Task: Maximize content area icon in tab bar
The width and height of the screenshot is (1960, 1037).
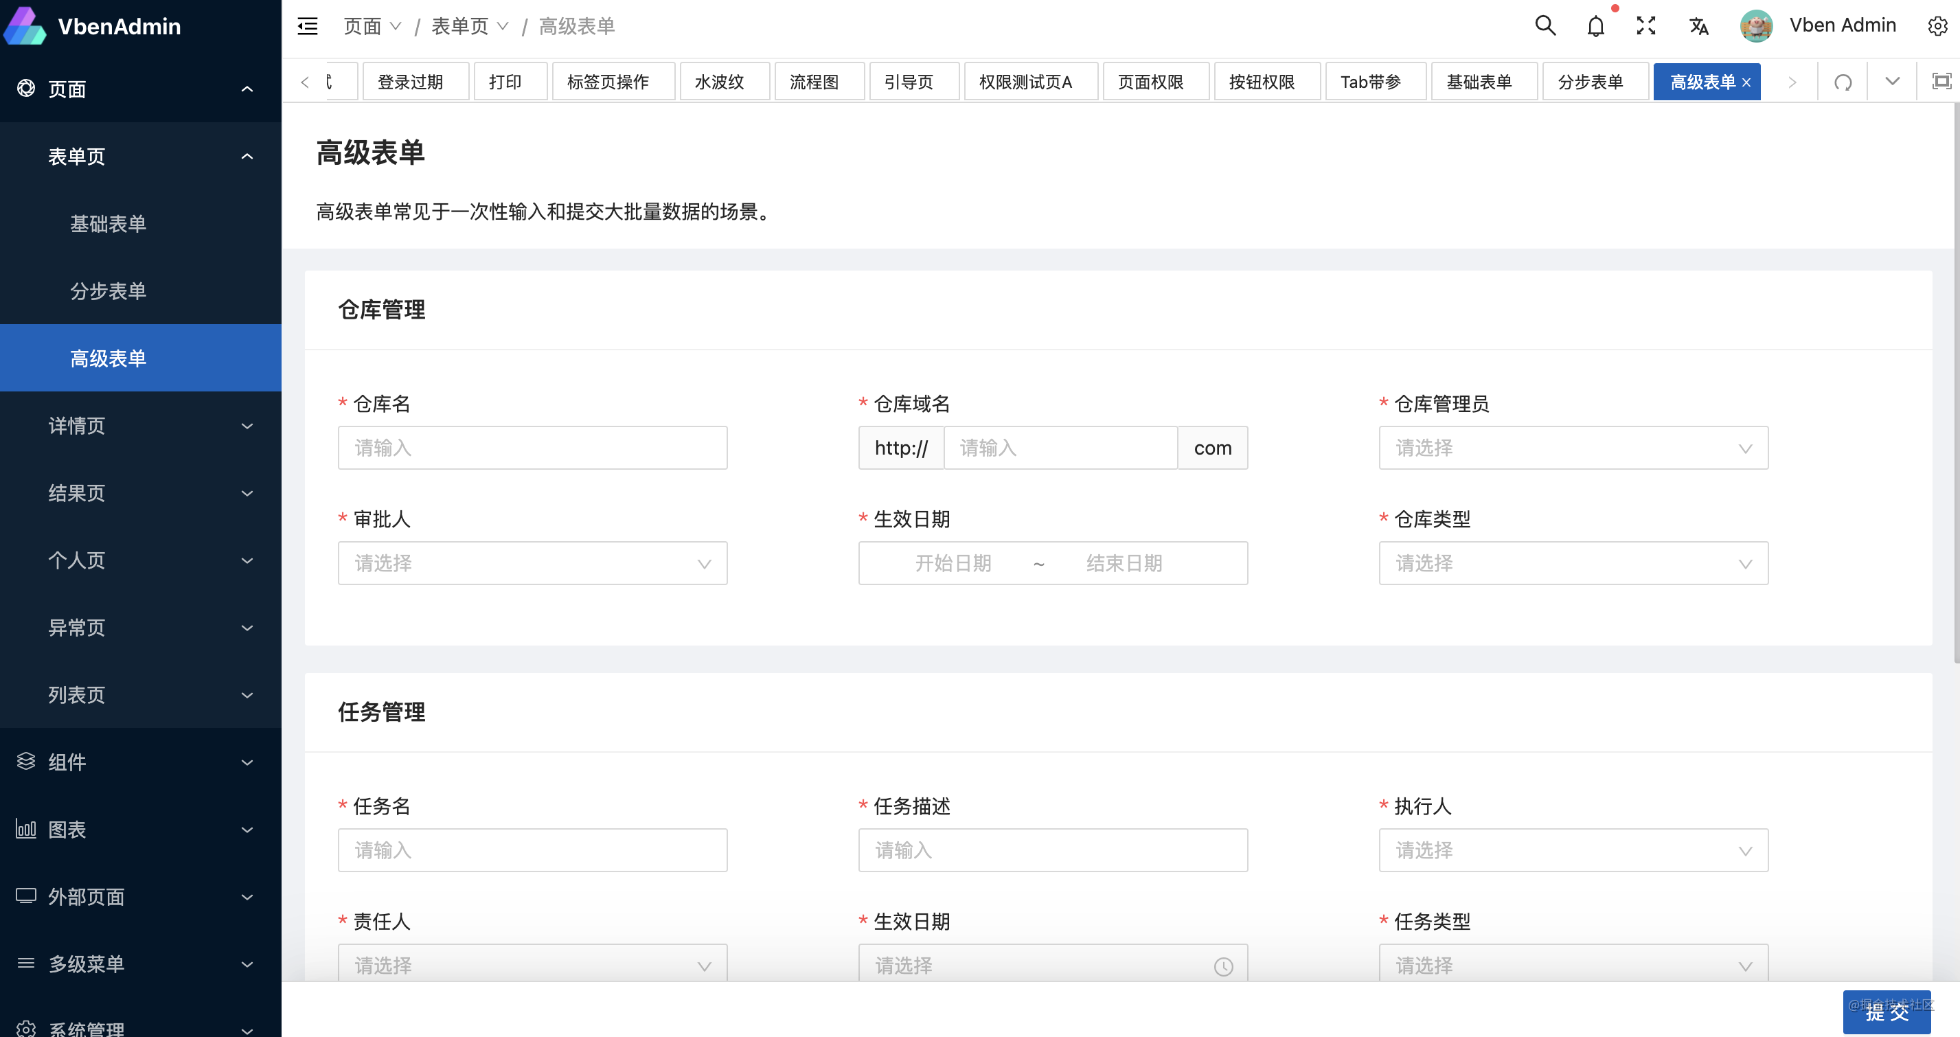Action: [x=1941, y=82]
